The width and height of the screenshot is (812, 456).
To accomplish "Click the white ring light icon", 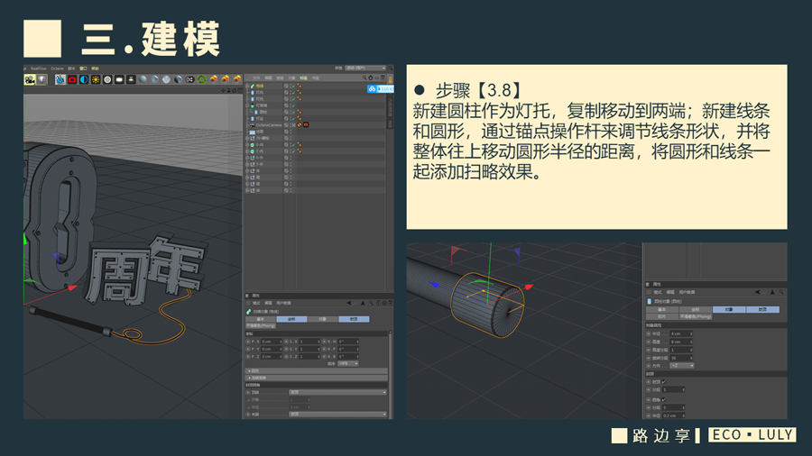I will [x=107, y=79].
